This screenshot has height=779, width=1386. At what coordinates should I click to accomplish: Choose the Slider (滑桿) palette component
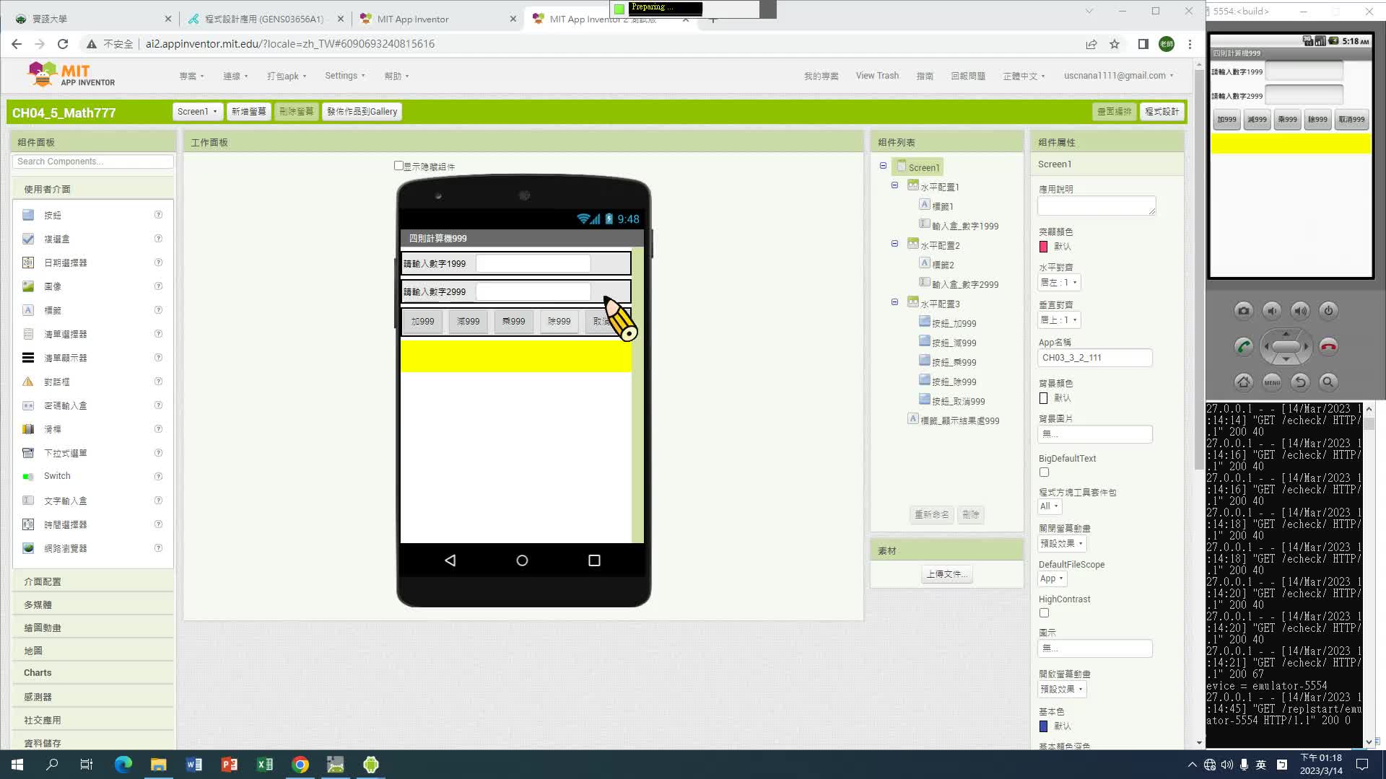click(x=52, y=429)
